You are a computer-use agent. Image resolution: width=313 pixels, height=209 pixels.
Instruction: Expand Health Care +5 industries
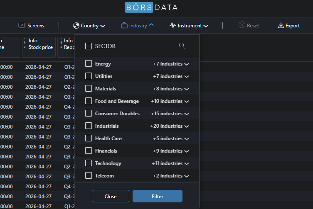(171, 139)
